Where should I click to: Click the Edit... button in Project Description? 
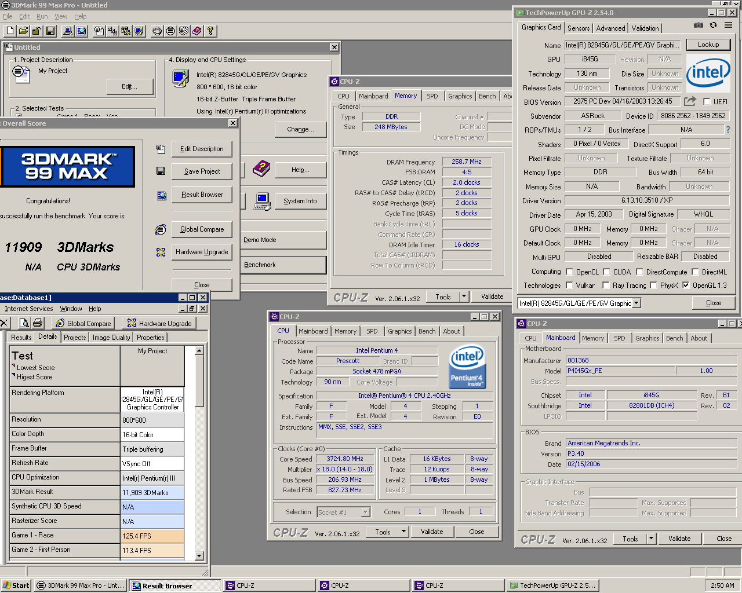coord(130,86)
